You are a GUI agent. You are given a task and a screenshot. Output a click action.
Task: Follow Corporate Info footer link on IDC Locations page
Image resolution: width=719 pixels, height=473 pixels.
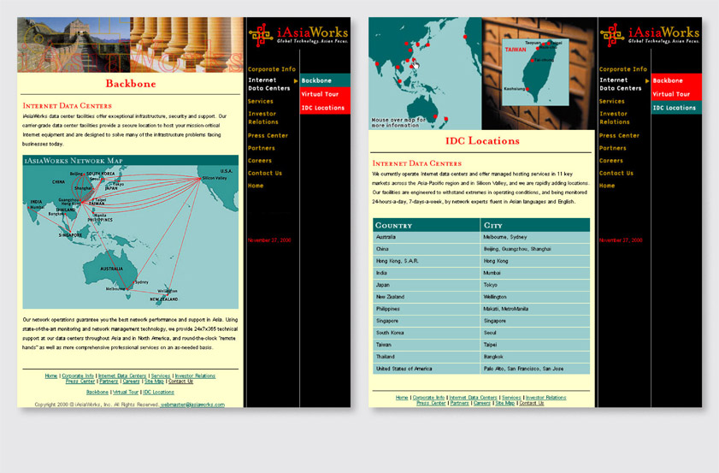pyautogui.click(x=428, y=397)
